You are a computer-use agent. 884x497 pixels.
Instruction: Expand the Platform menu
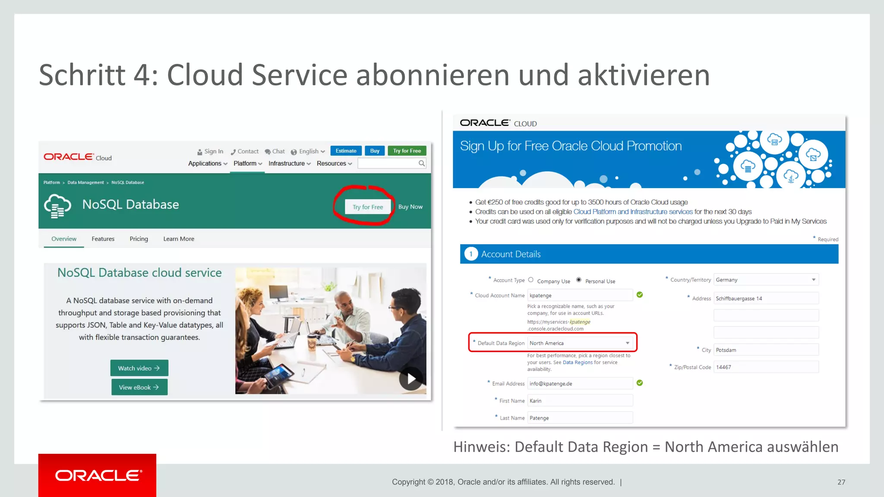[248, 164]
